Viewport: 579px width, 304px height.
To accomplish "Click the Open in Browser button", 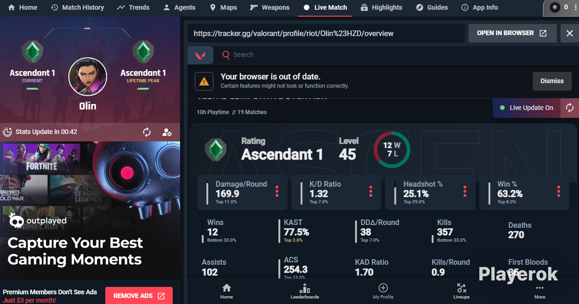I will coord(512,33).
